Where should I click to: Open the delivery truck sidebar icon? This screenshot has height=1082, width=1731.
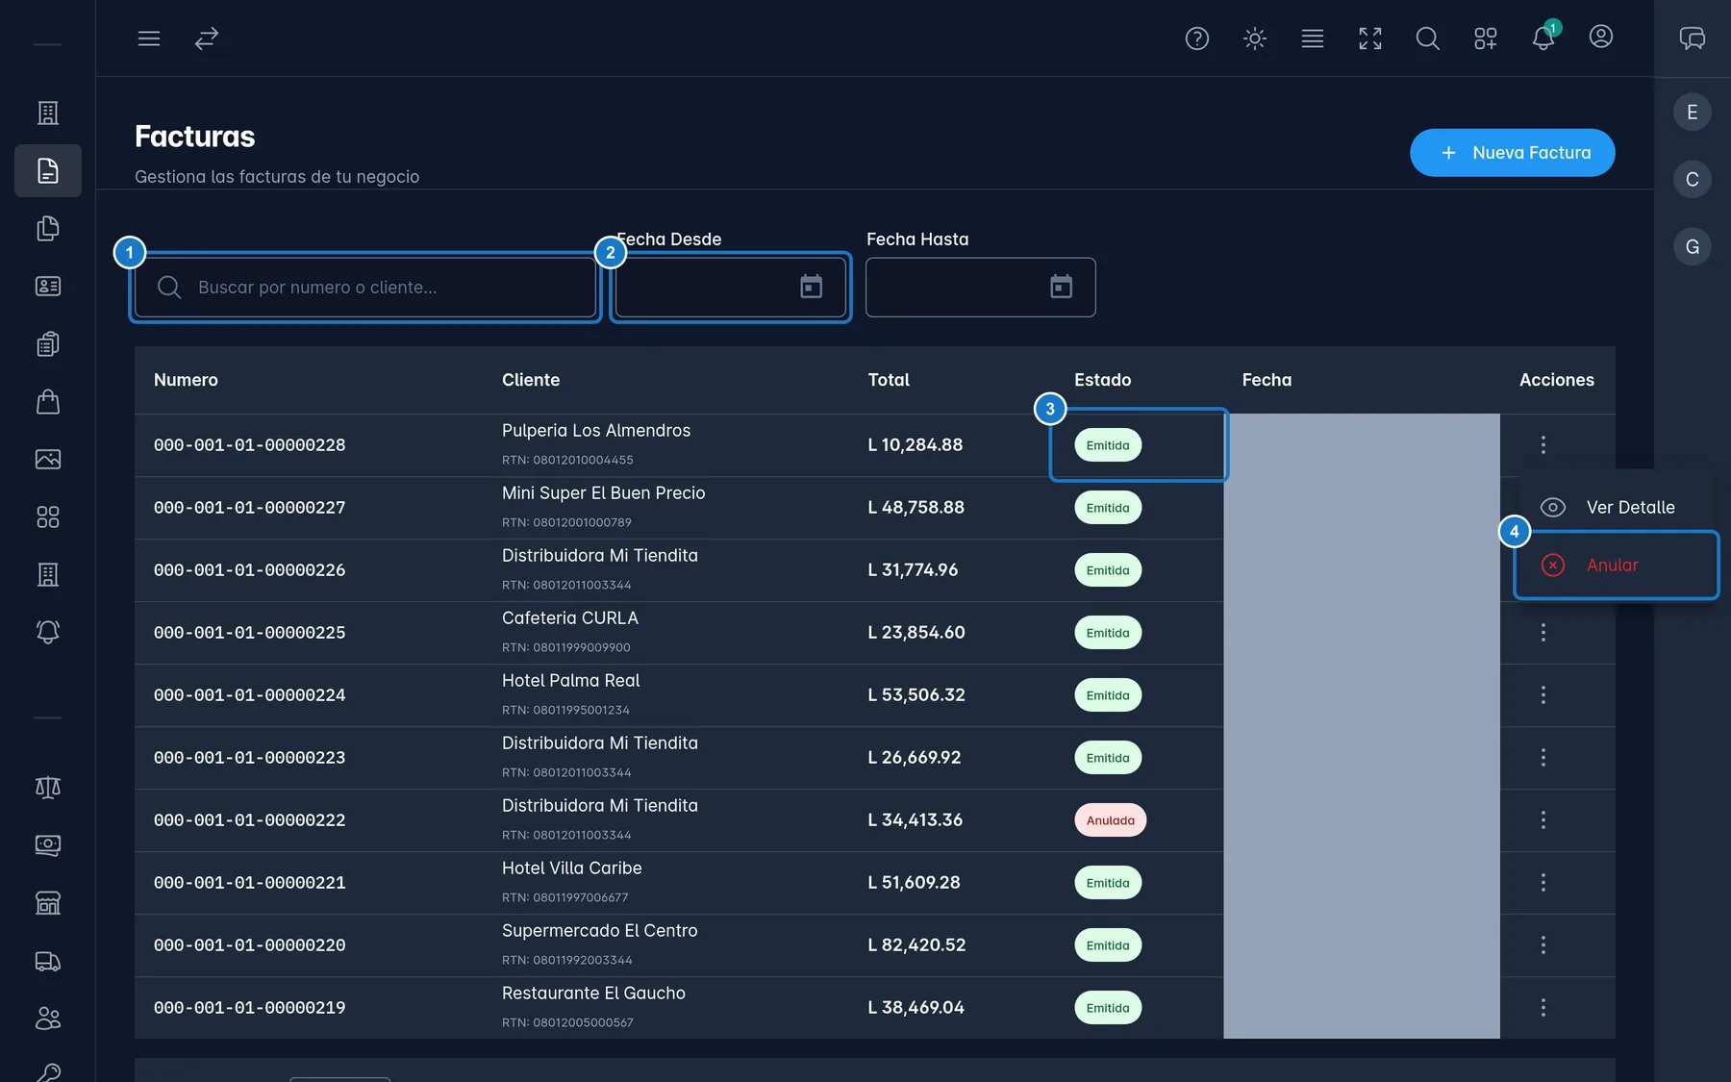click(48, 961)
